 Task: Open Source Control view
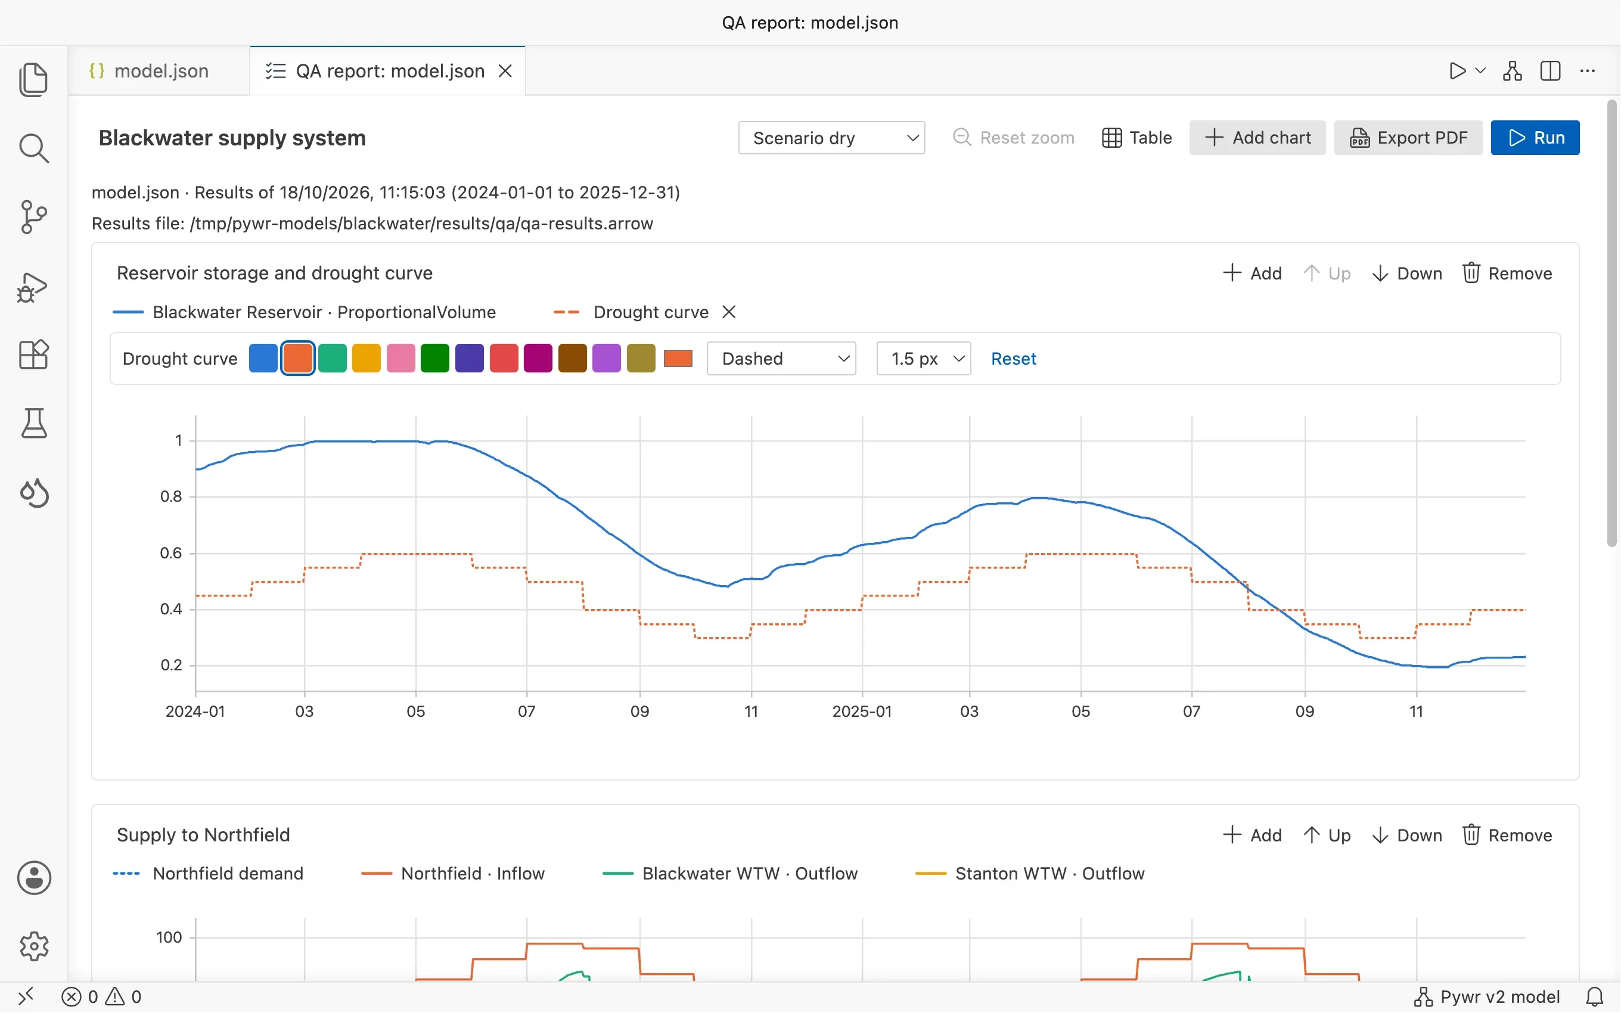point(33,217)
